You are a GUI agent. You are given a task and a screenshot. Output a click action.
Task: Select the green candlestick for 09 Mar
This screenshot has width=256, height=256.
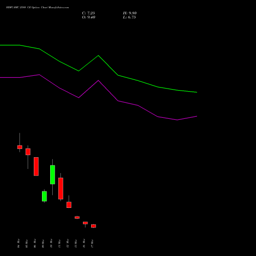tap(45, 196)
